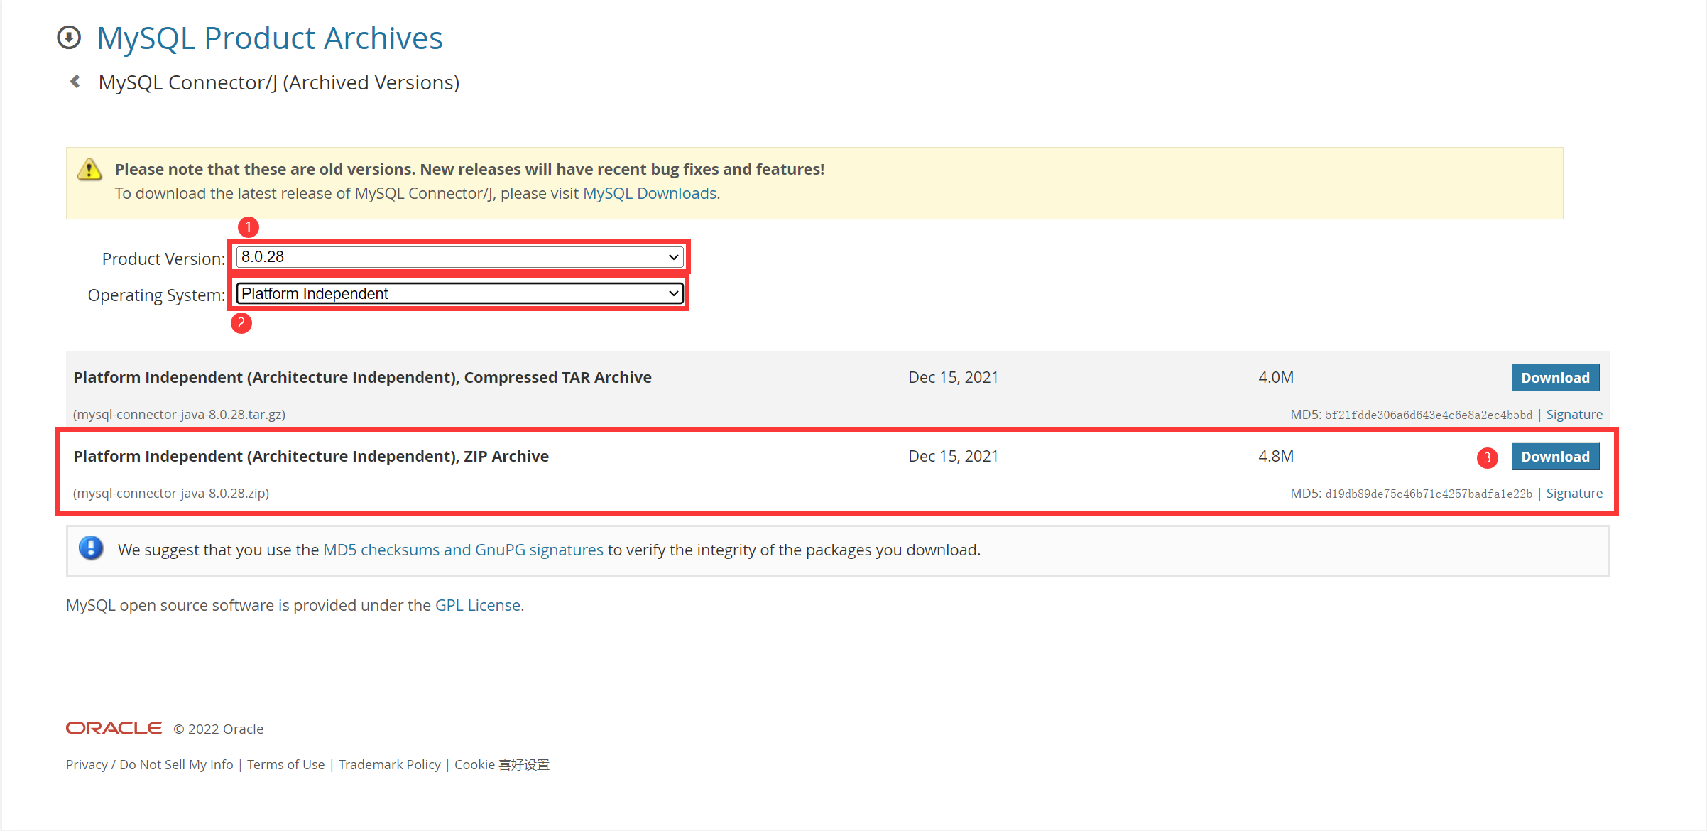This screenshot has width=1707, height=831.
Task: Open the Trademark Policy footer link
Action: click(389, 764)
